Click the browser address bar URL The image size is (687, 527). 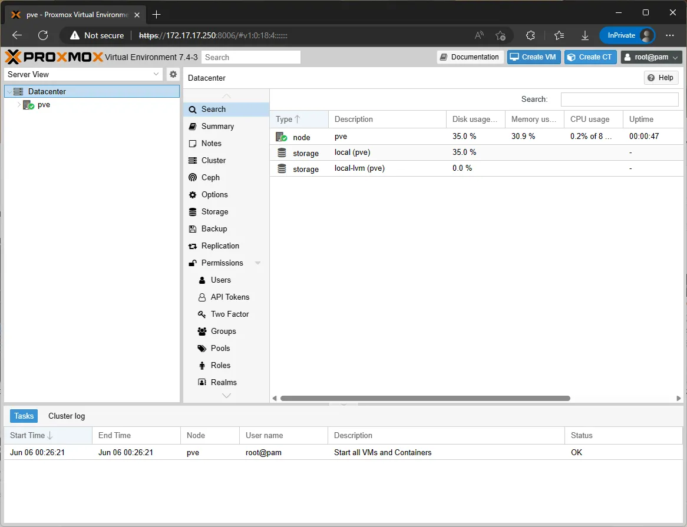(213, 35)
